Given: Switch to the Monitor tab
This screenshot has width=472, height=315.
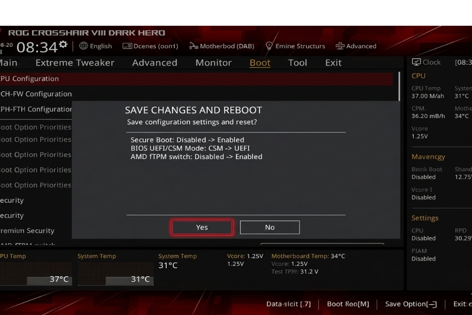Looking at the screenshot, I should (x=213, y=62).
